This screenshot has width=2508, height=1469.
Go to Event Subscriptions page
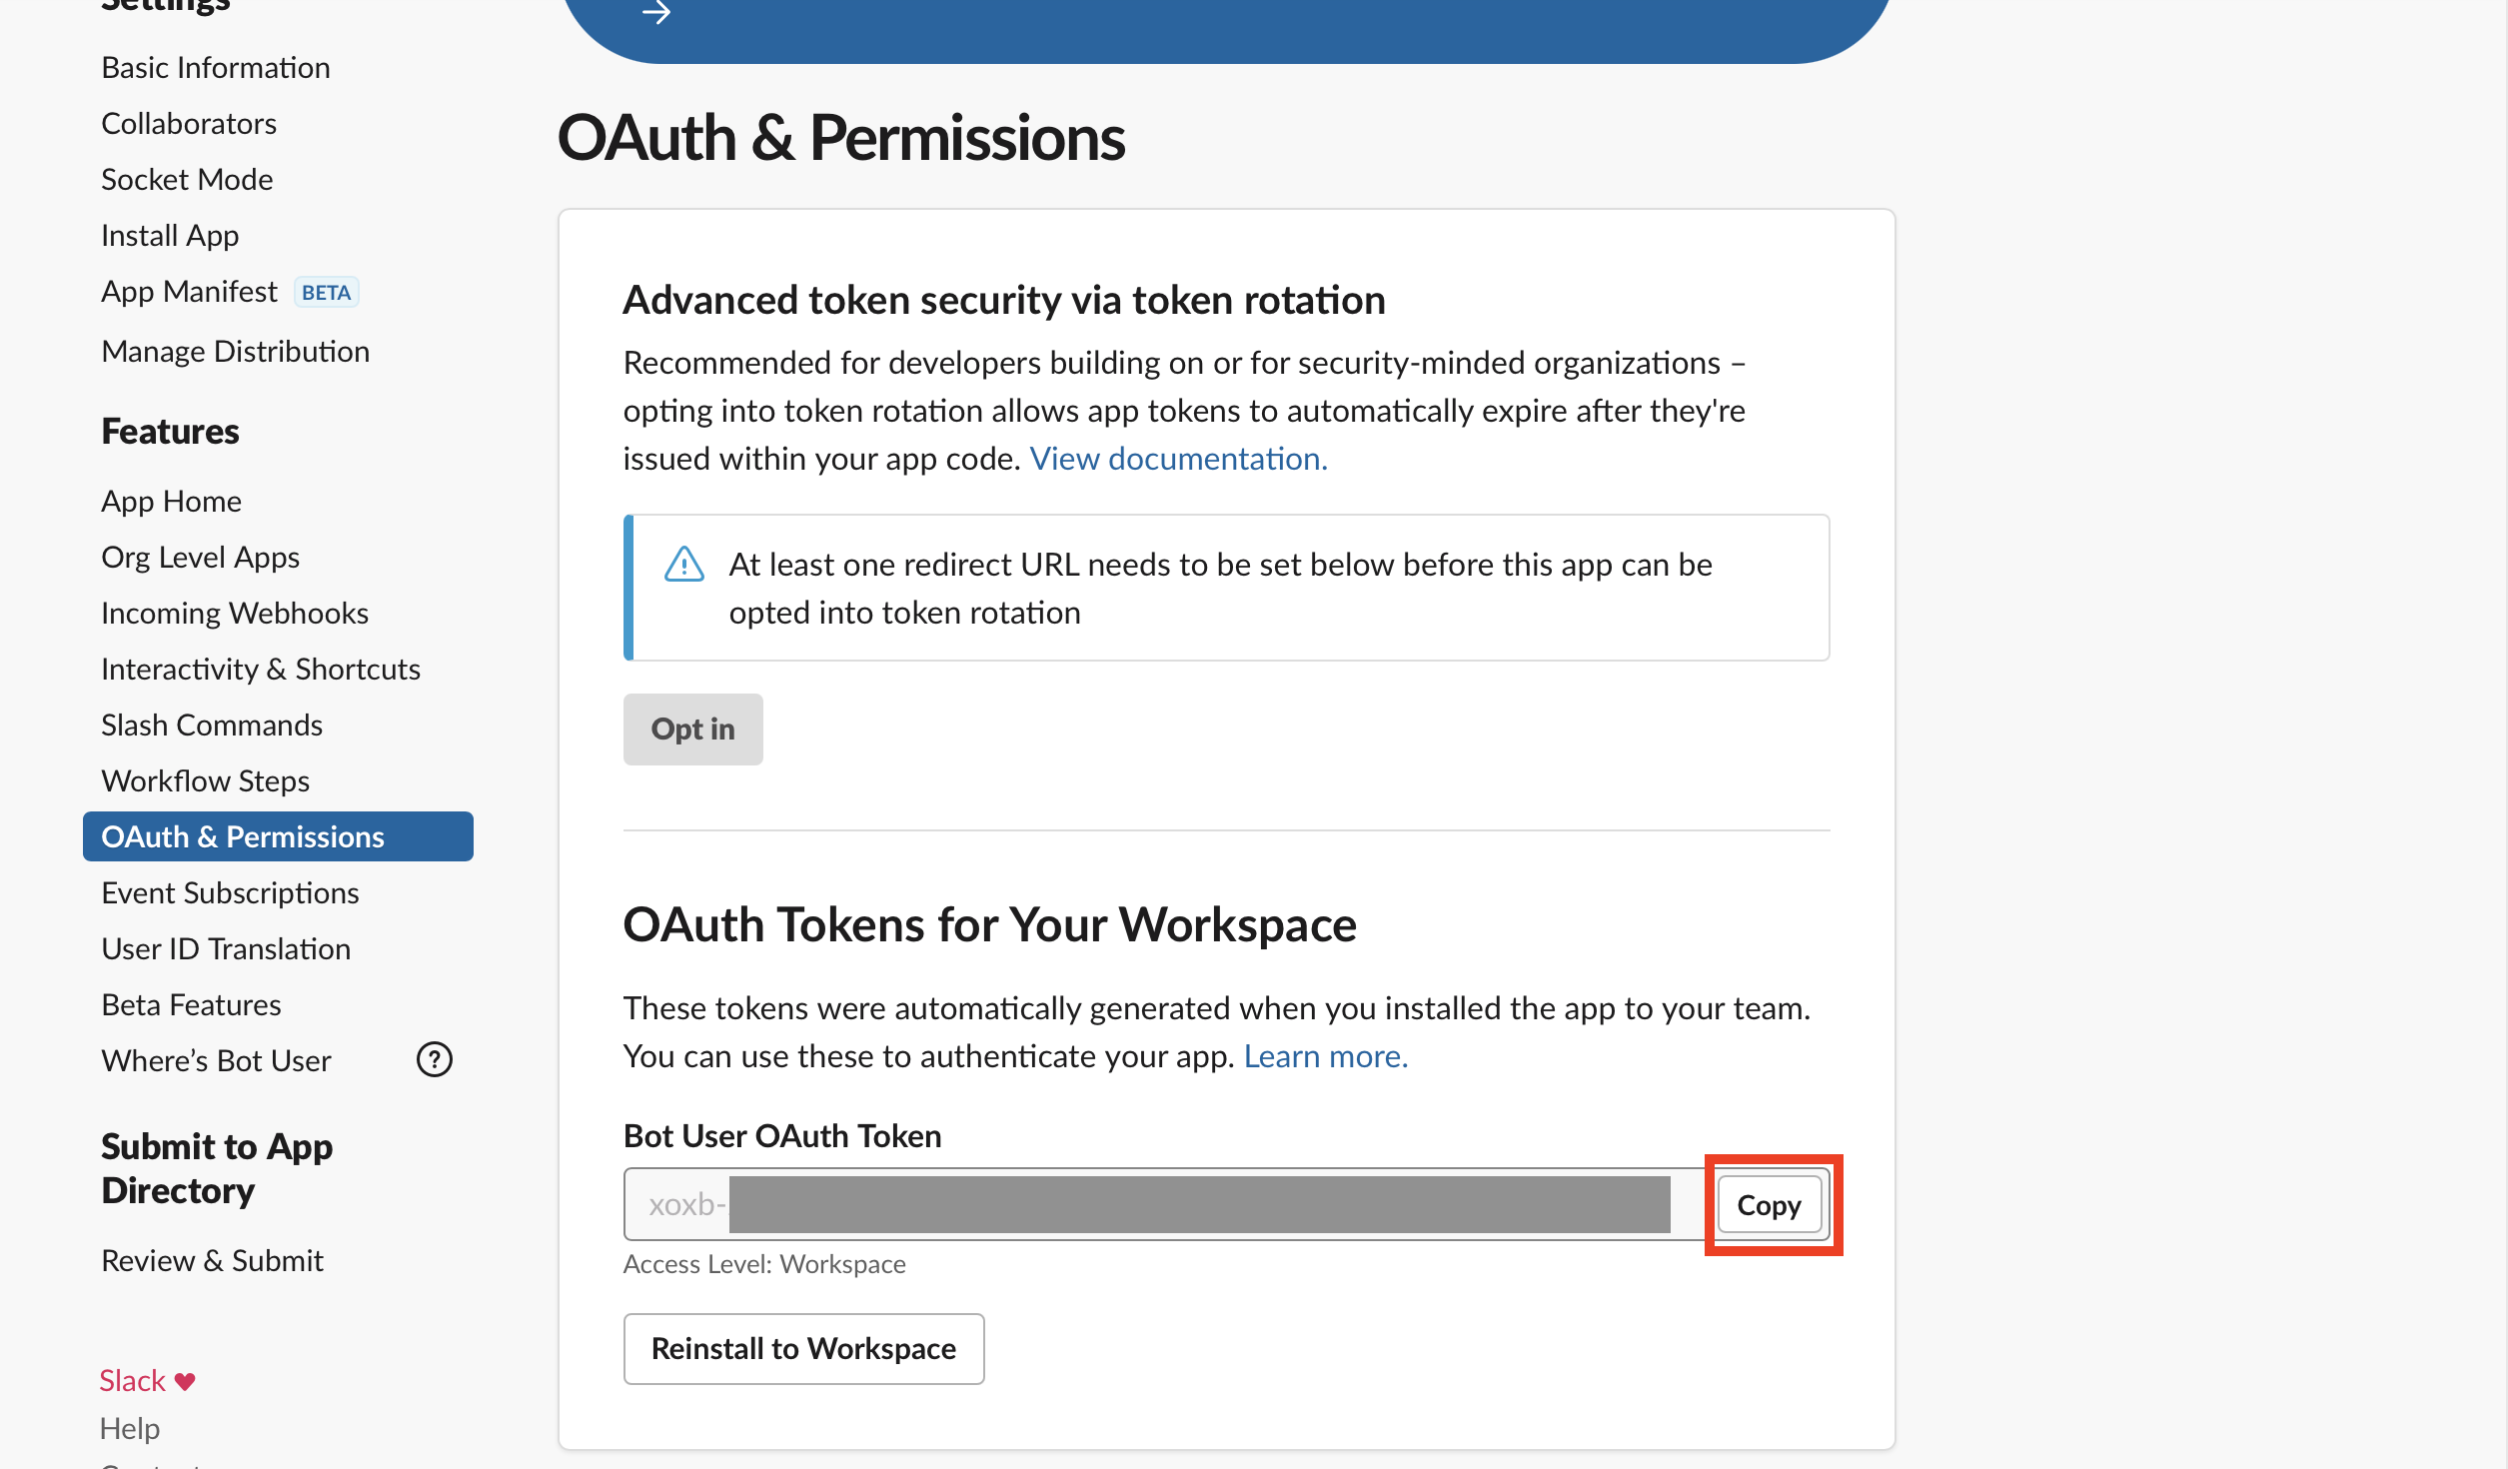click(230, 892)
